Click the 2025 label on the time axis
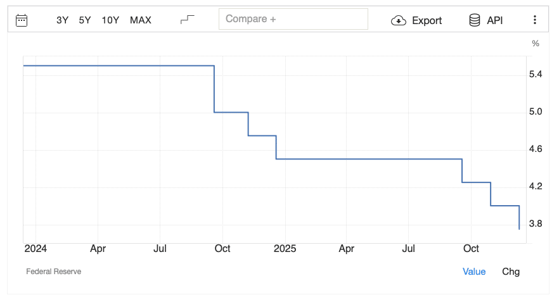This screenshot has height=302, width=559. tap(285, 249)
